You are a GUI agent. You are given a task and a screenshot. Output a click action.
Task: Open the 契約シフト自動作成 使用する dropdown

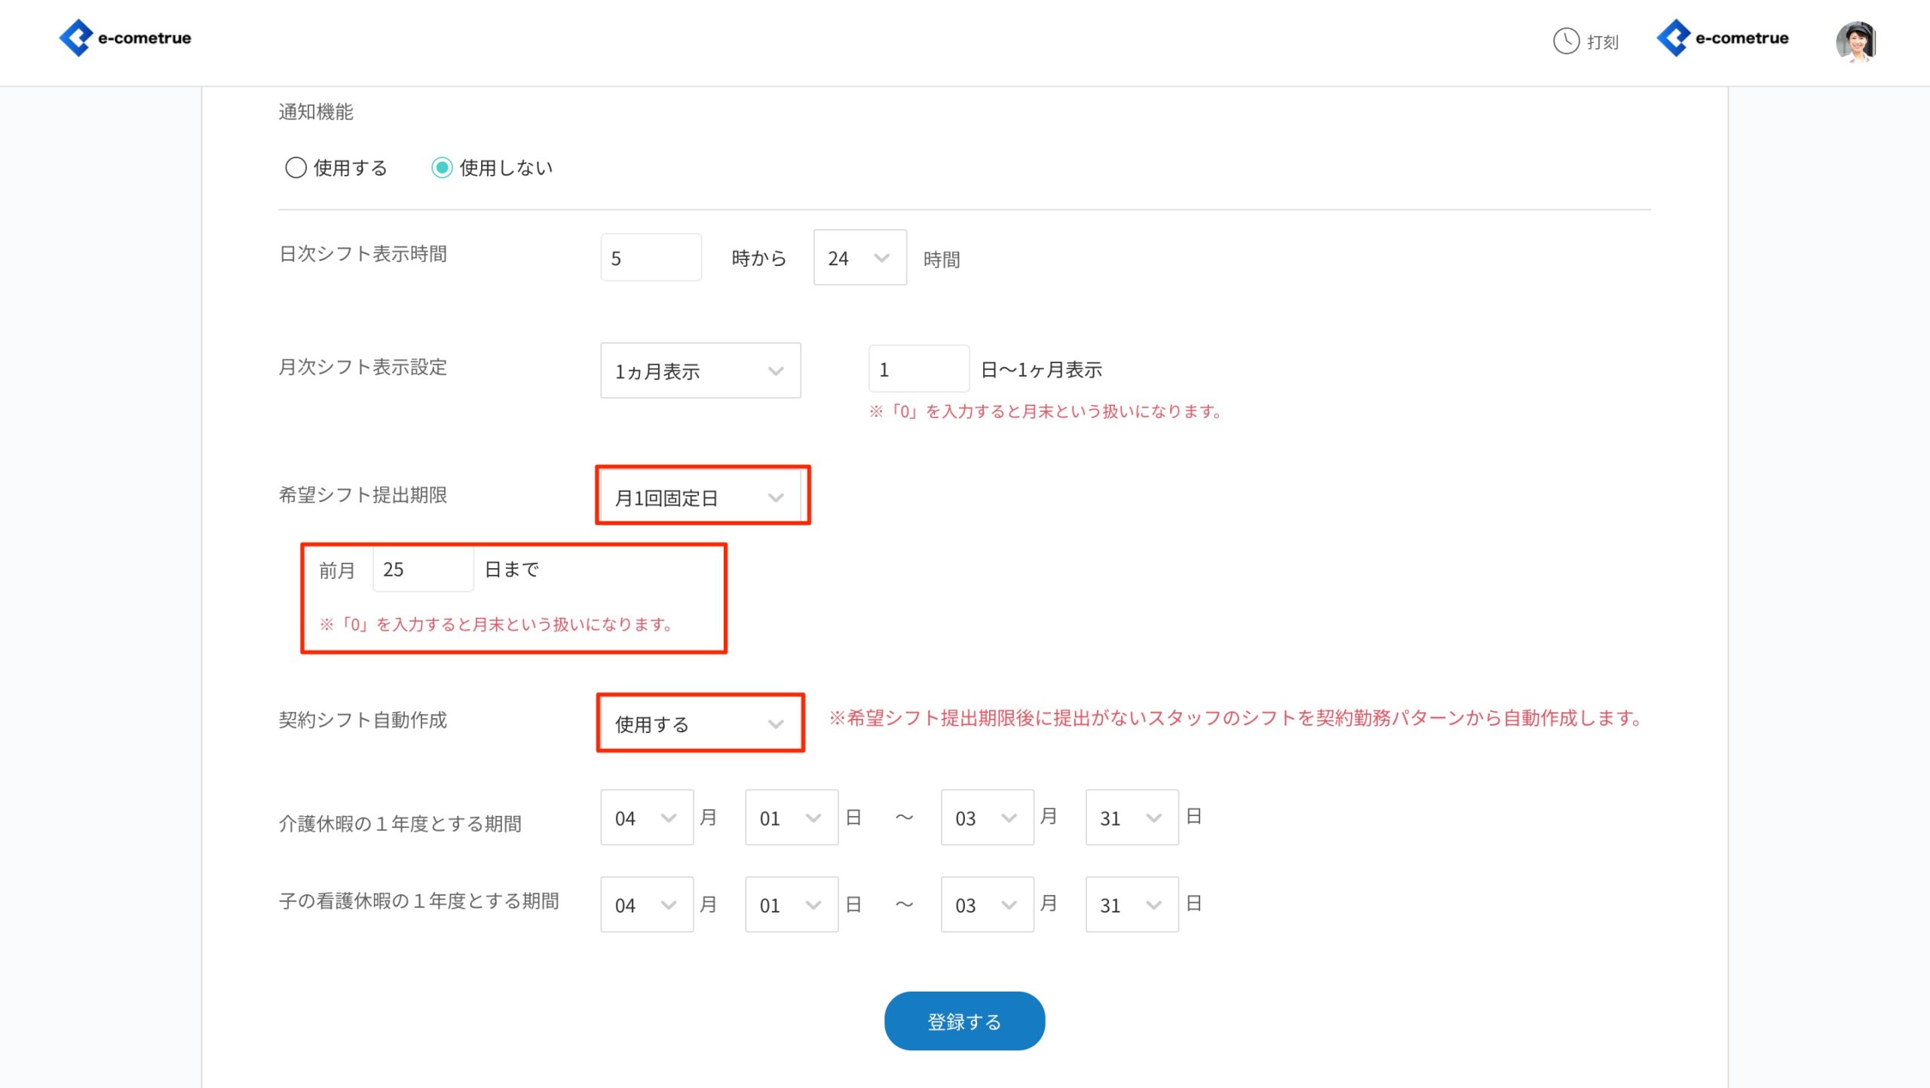[700, 723]
